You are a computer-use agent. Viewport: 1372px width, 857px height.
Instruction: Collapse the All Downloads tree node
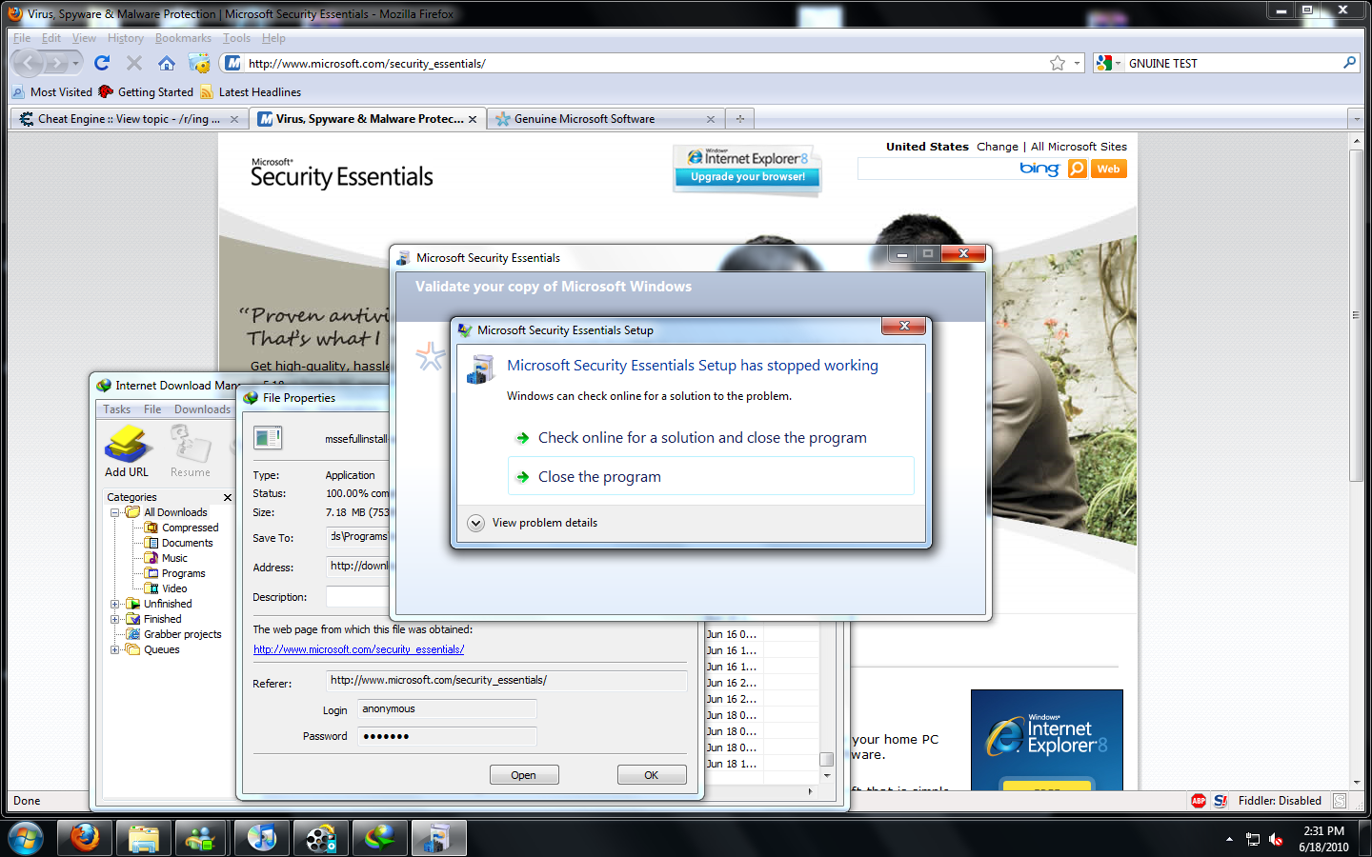tap(115, 512)
